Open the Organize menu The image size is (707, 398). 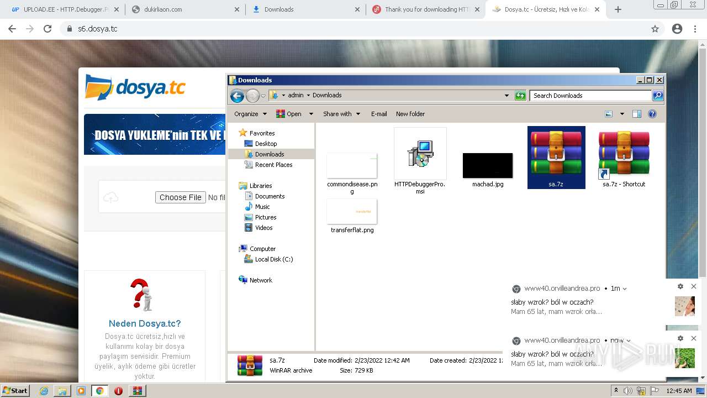click(x=250, y=114)
